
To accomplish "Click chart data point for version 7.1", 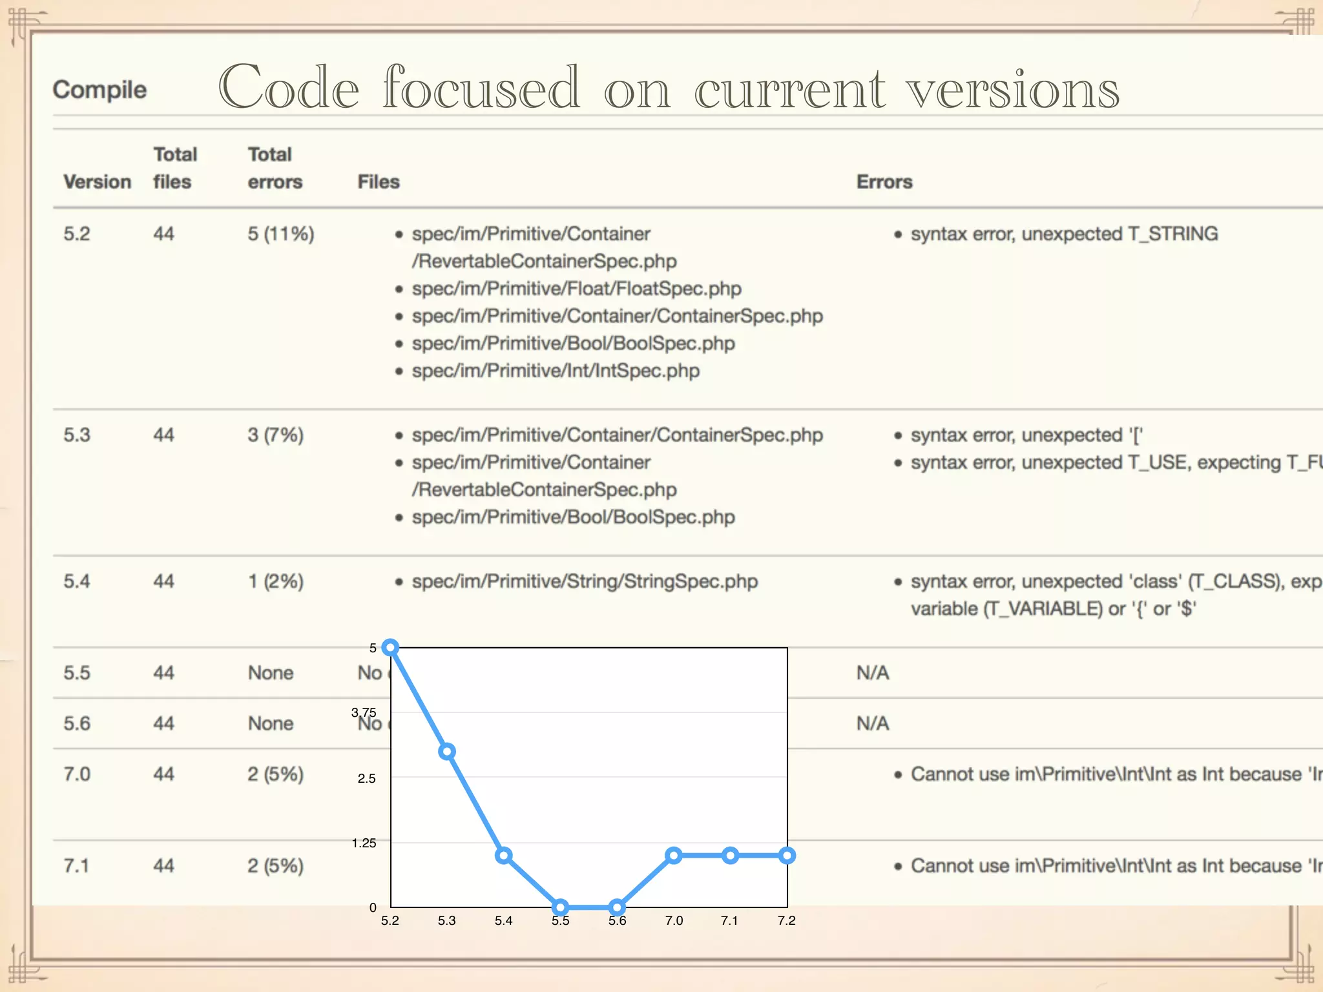I will pyautogui.click(x=730, y=856).
